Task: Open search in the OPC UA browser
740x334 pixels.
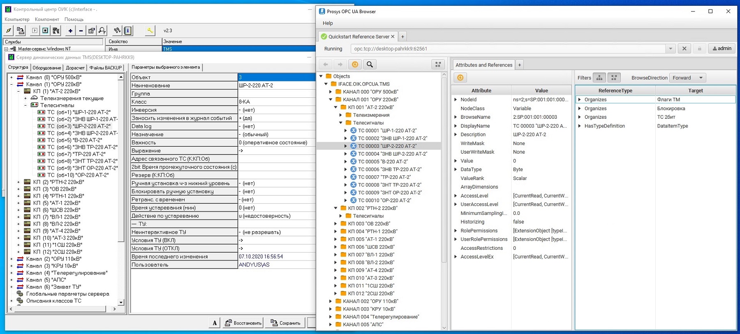Action: 370,64
